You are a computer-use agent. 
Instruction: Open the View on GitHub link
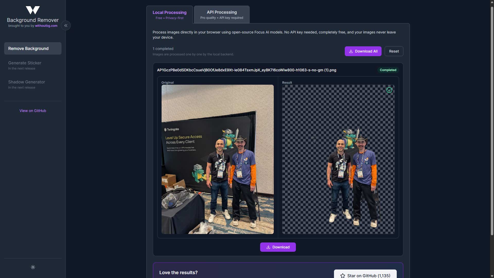click(x=33, y=111)
